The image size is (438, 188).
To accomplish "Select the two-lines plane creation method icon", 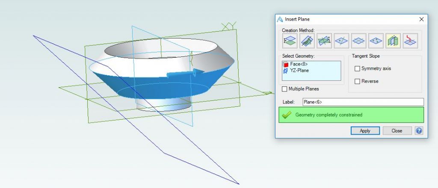I will (359, 41).
